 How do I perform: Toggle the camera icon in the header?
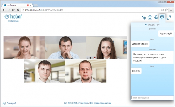coord(150,18)
